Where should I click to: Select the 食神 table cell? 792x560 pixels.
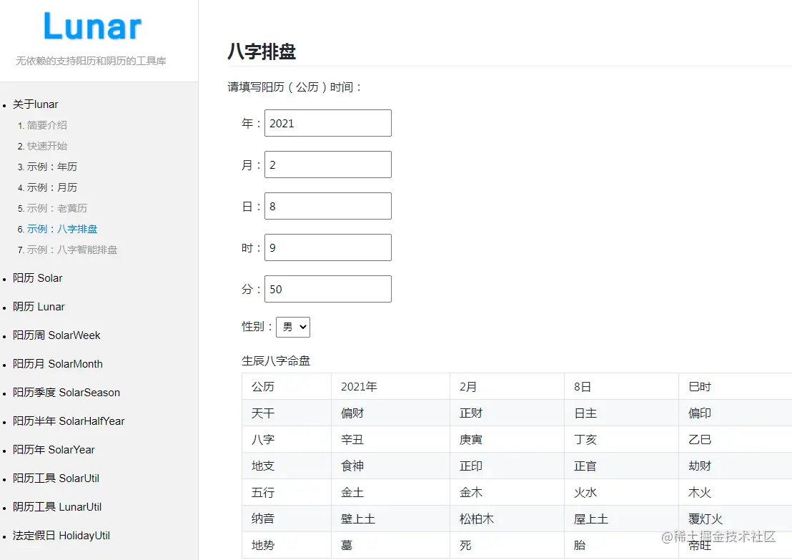(390, 466)
